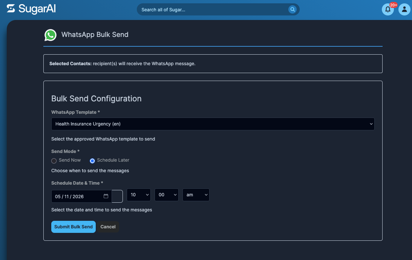Image resolution: width=412 pixels, height=260 pixels.
Task: Click the Selected Contacts label text
Action: (x=70, y=64)
